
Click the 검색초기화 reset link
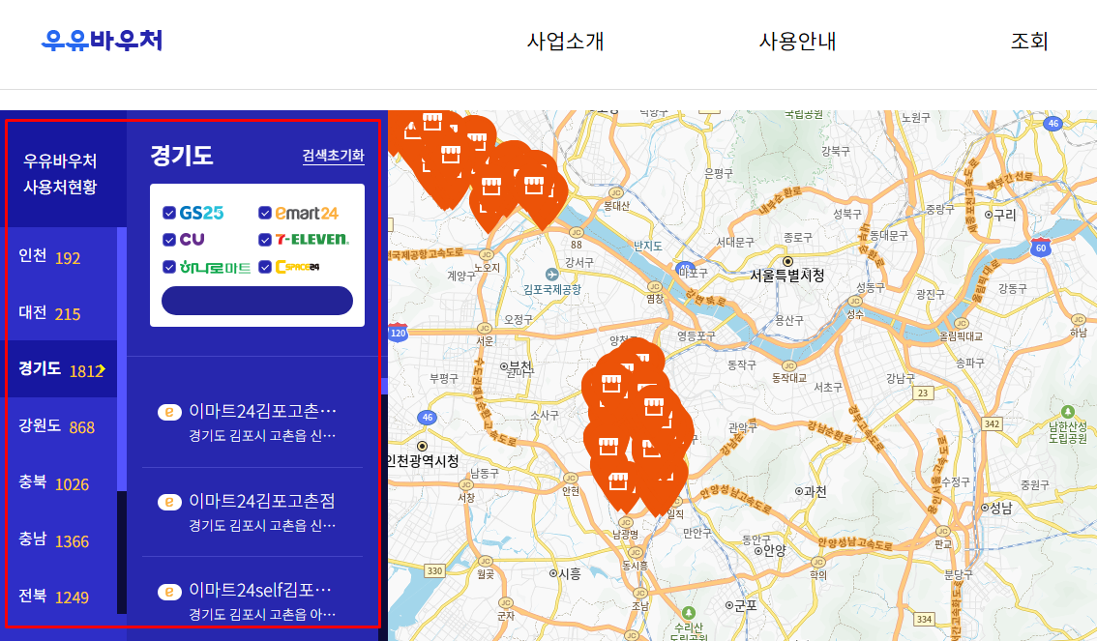point(334,157)
